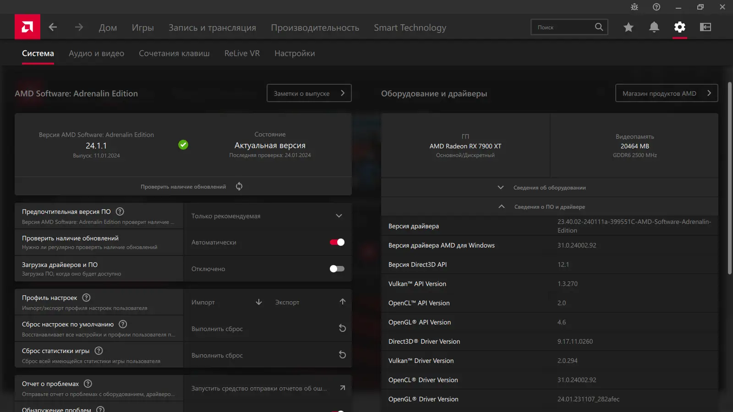Click help icon next to Профиль настроек
733x412 pixels.
pyautogui.click(x=86, y=298)
